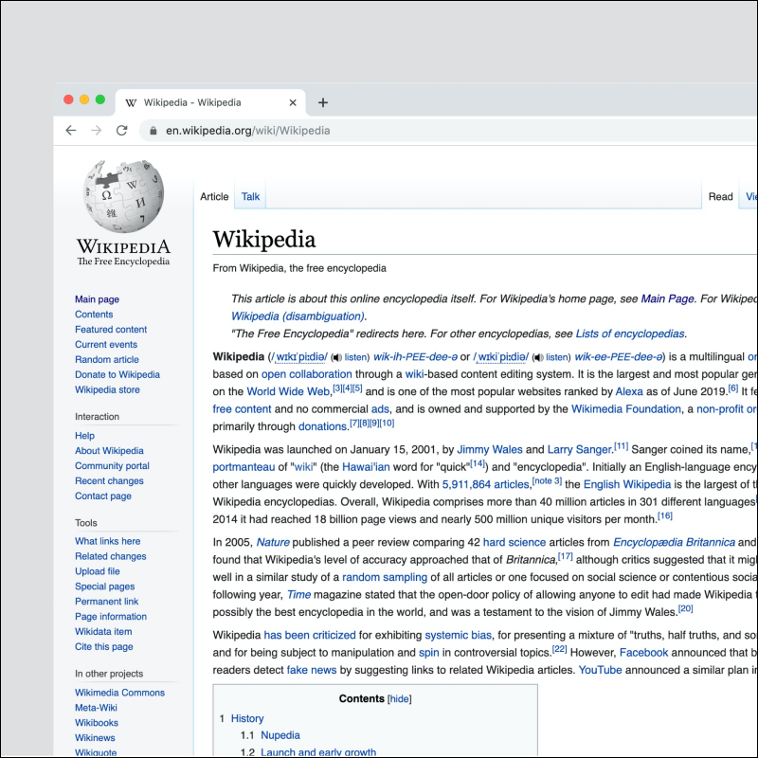Screen dimensions: 758x758
Task: View Recent changes
Action: (x=109, y=481)
